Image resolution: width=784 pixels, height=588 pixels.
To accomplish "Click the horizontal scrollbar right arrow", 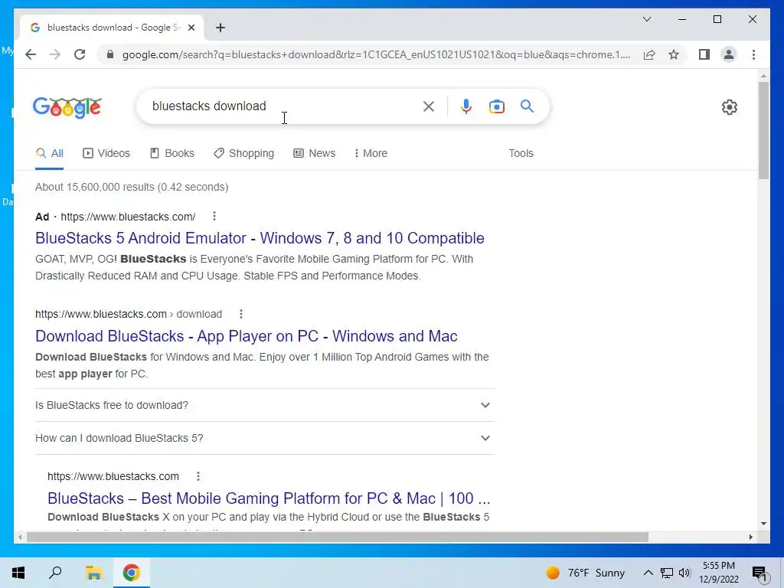I will [750, 537].
